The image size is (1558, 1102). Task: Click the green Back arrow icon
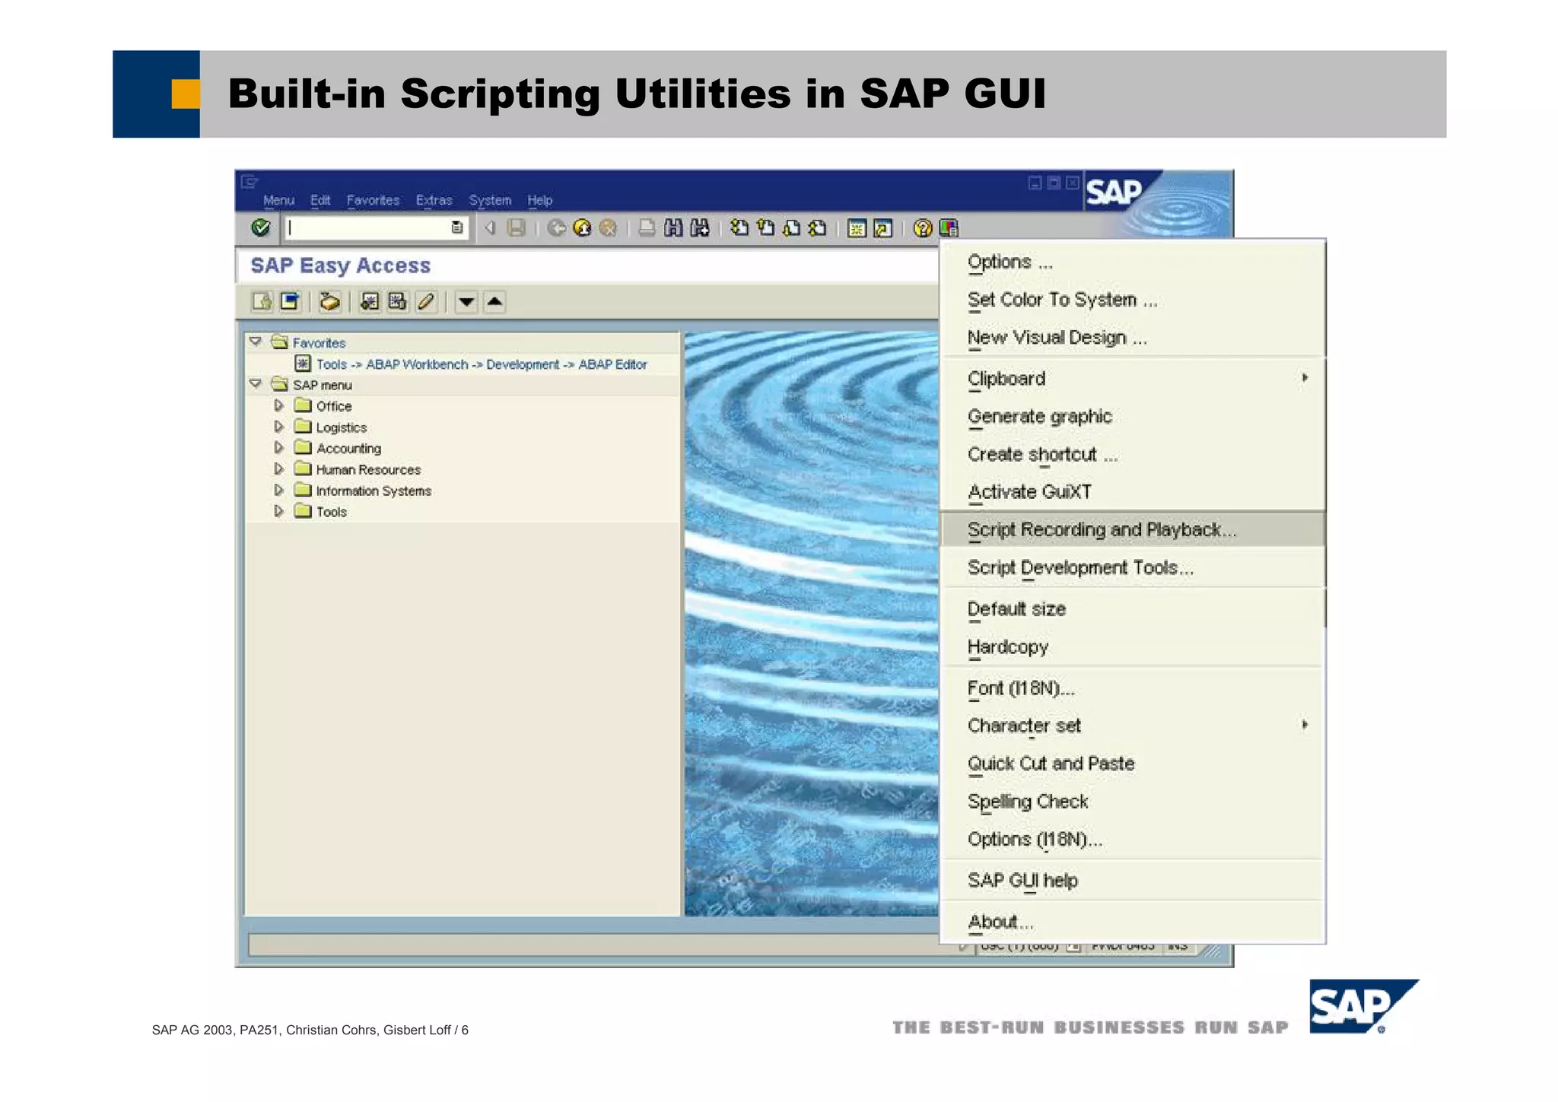coord(556,227)
